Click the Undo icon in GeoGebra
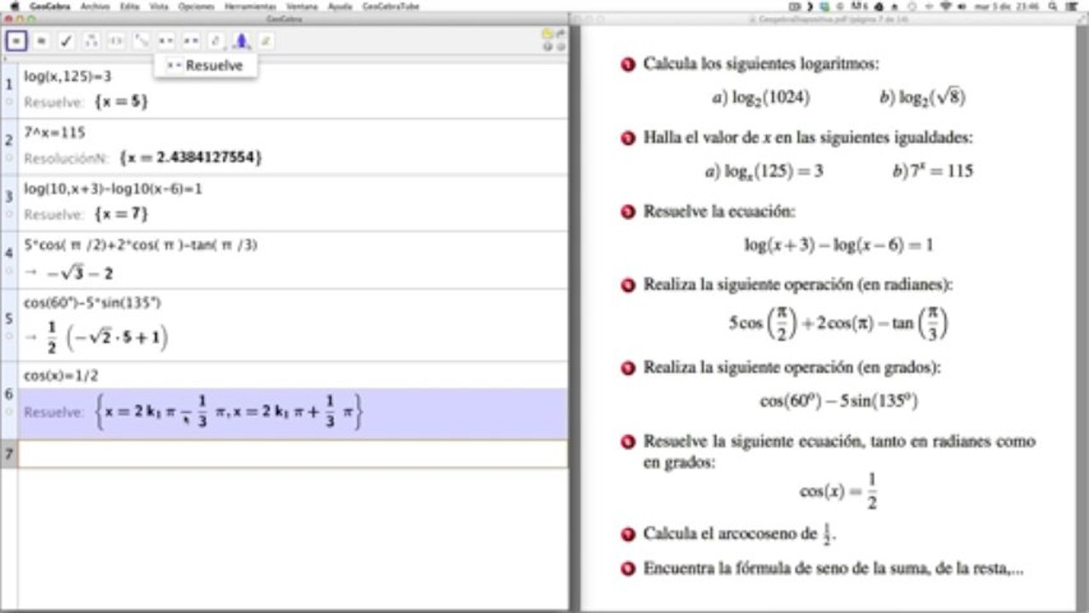 click(x=548, y=34)
